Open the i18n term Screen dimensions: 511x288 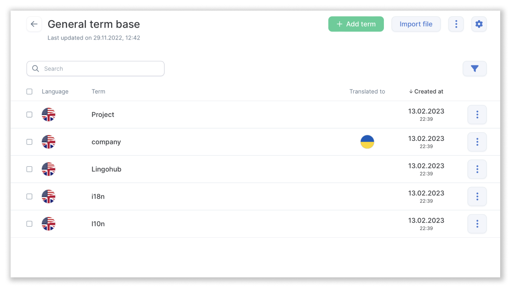(98, 196)
